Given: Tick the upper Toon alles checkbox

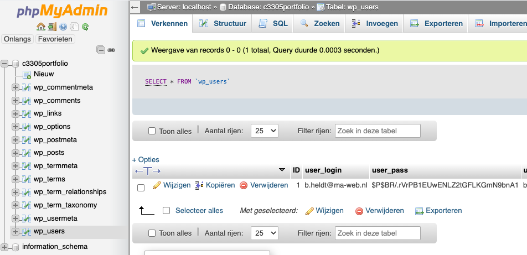Looking at the screenshot, I should [152, 131].
